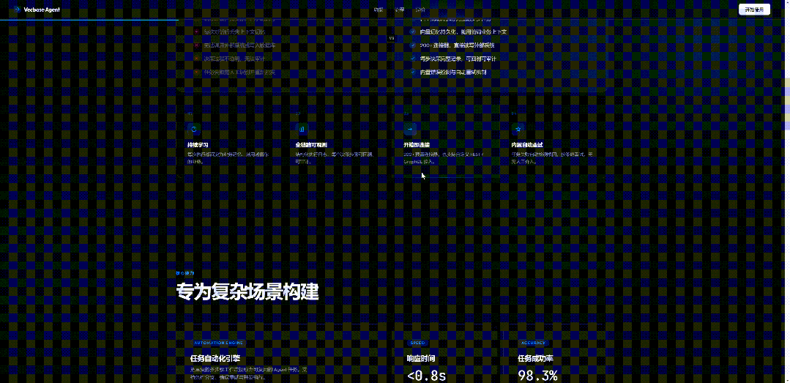Click the checkmark beside 向量记忆持久化
The image size is (790, 383).
point(413,31)
